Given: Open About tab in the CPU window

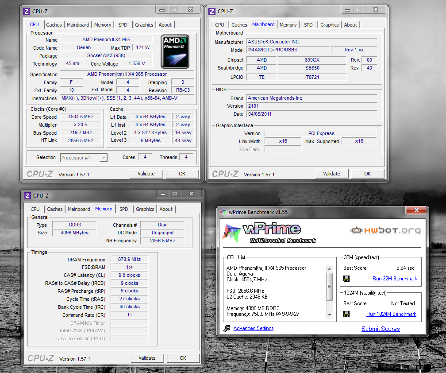Looking at the screenshot, I should click(165, 25).
